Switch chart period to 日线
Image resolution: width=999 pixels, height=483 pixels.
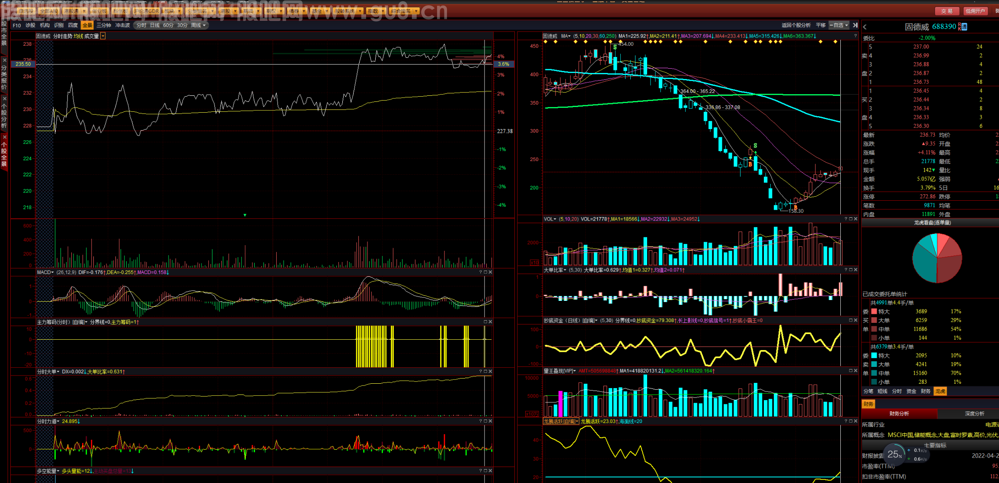click(155, 25)
